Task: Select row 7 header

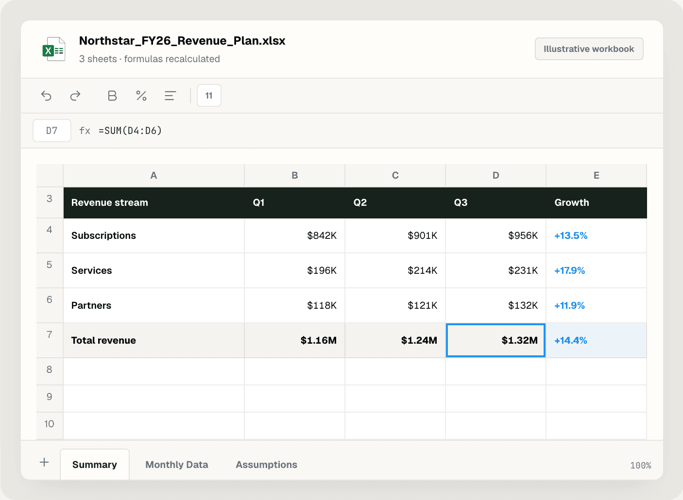Action: coord(50,340)
